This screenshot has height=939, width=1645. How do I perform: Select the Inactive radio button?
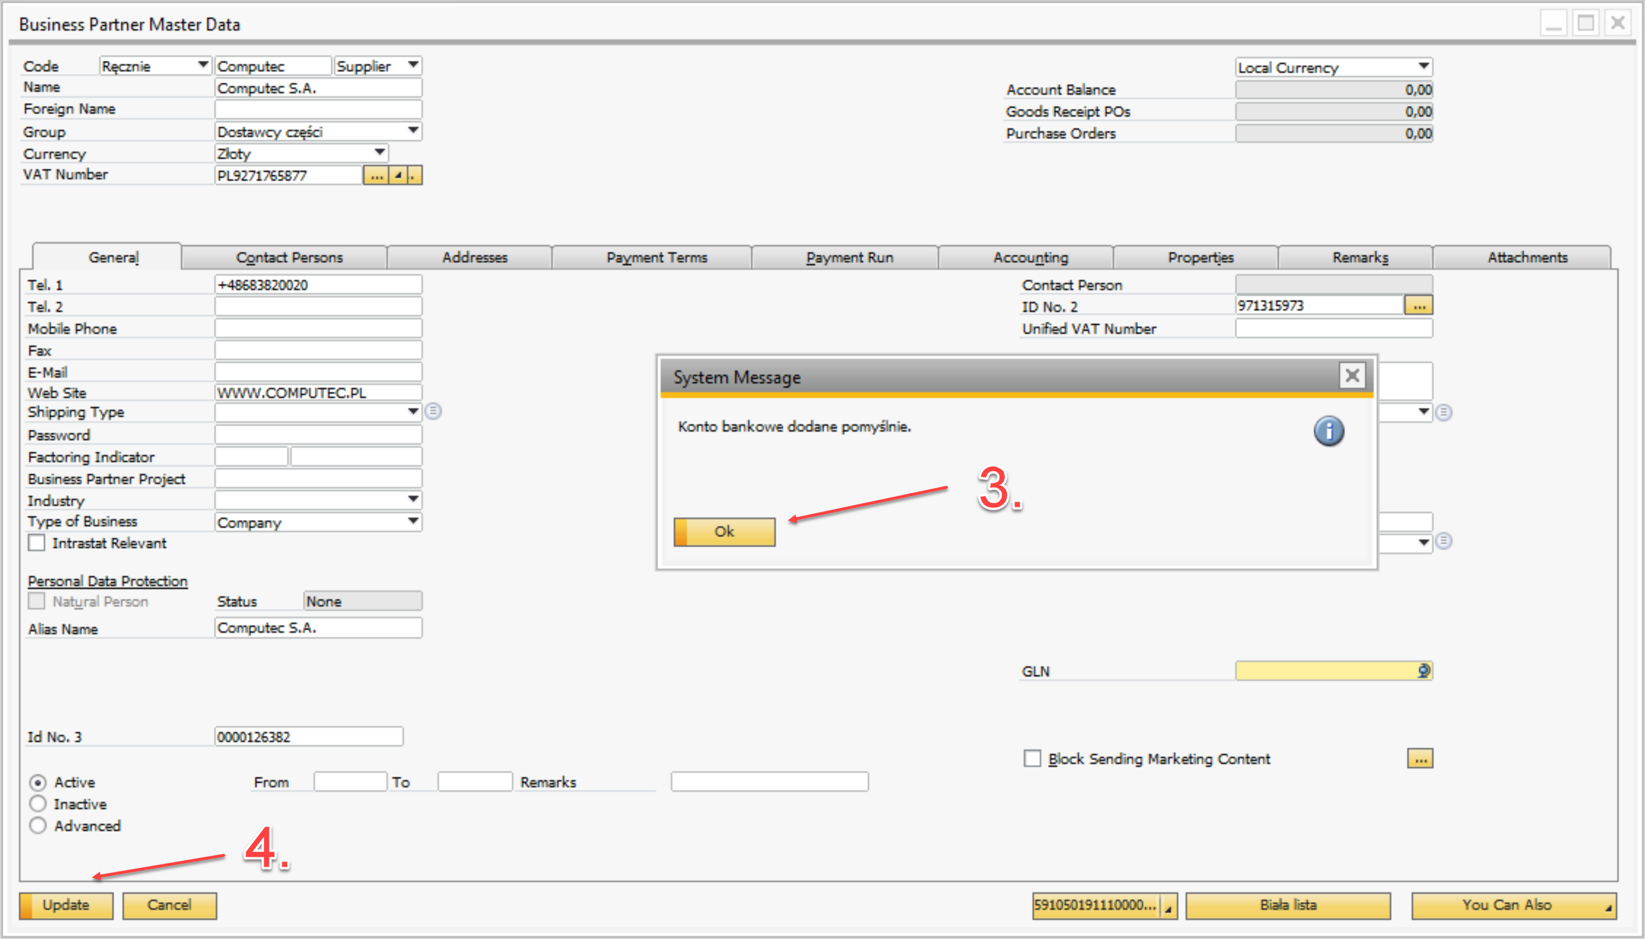38,804
